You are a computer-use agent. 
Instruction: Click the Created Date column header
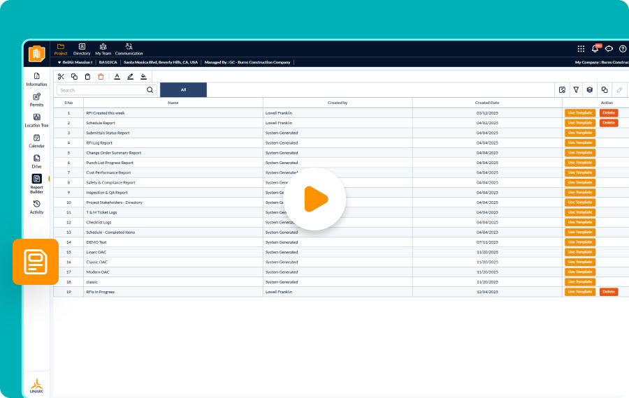click(487, 103)
